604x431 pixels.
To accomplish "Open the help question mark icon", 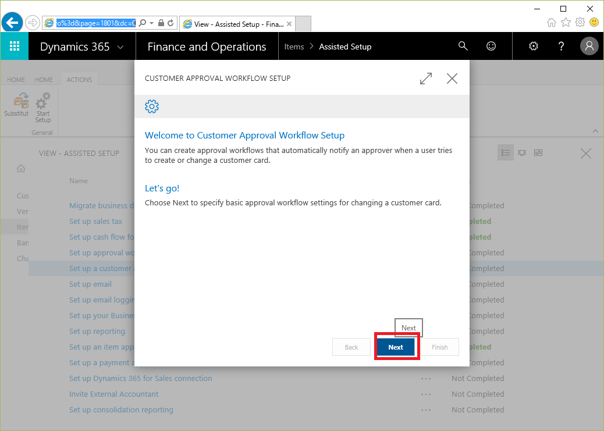I will pos(562,46).
